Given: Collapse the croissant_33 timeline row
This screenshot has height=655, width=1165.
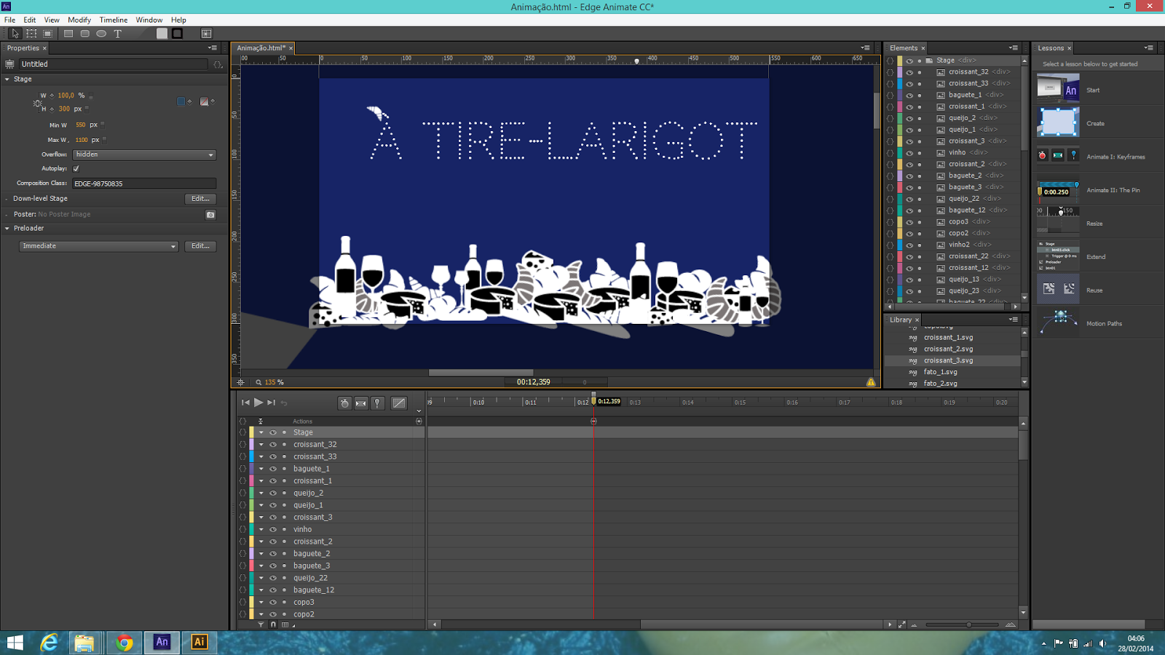Looking at the screenshot, I should 261,457.
